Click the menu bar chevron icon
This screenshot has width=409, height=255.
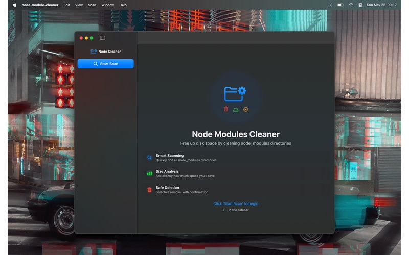pyautogui.click(x=331, y=5)
